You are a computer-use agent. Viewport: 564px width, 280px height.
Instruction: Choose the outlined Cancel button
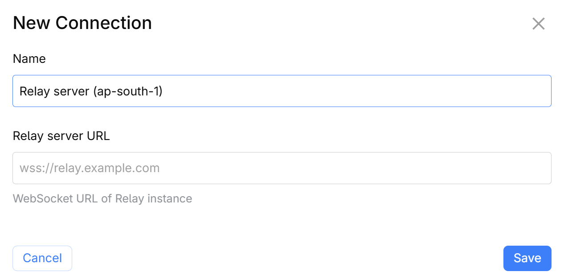click(x=42, y=258)
